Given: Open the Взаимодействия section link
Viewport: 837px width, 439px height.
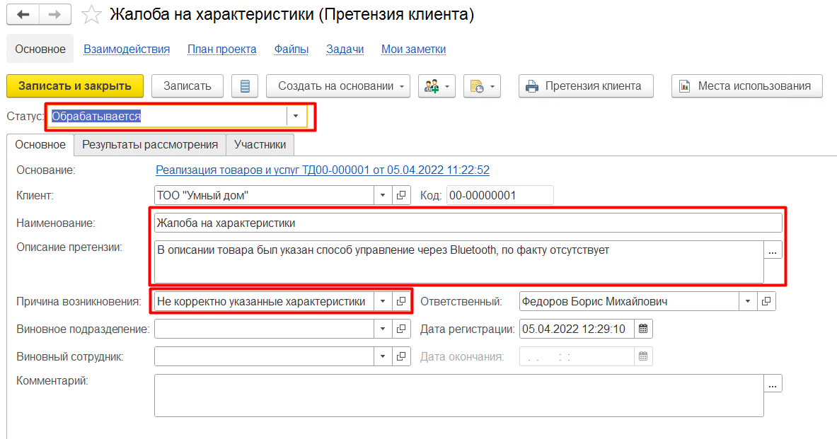Looking at the screenshot, I should [x=127, y=49].
